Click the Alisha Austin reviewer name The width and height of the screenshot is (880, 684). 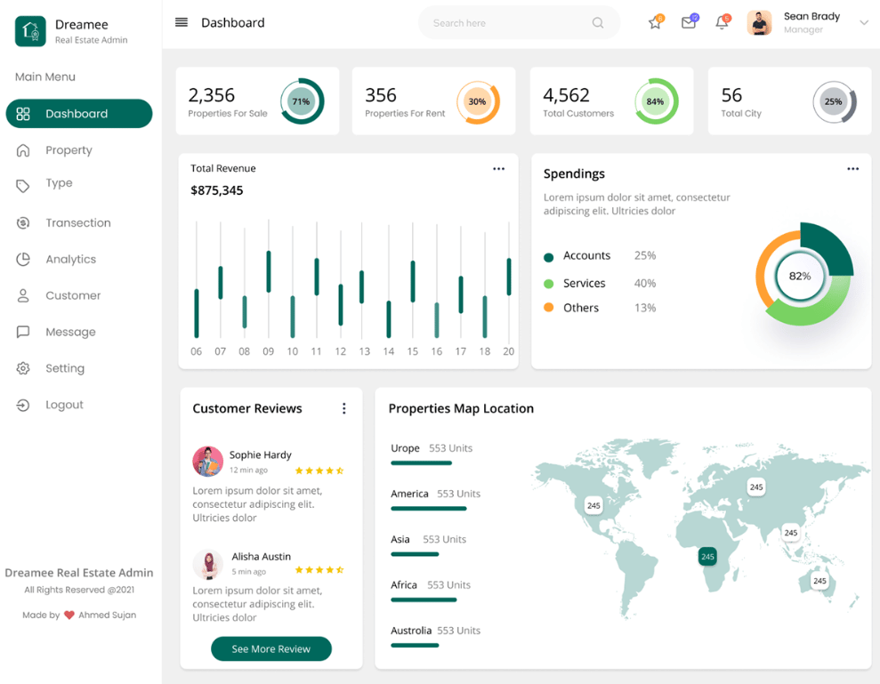pos(261,557)
